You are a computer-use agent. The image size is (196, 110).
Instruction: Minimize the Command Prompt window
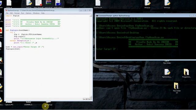click(191, 16)
